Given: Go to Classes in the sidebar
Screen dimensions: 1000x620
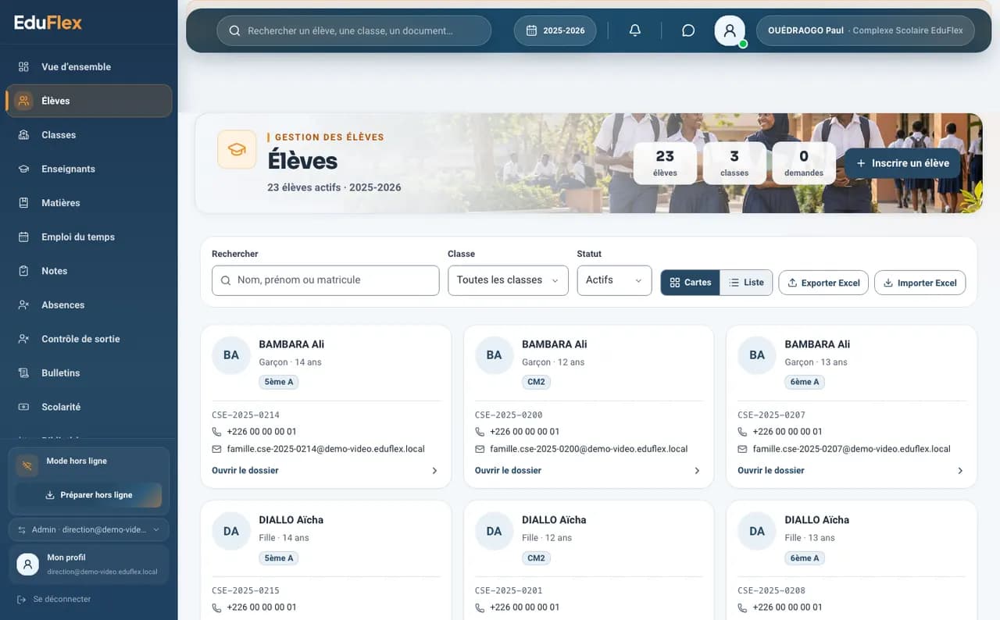Looking at the screenshot, I should [89, 135].
